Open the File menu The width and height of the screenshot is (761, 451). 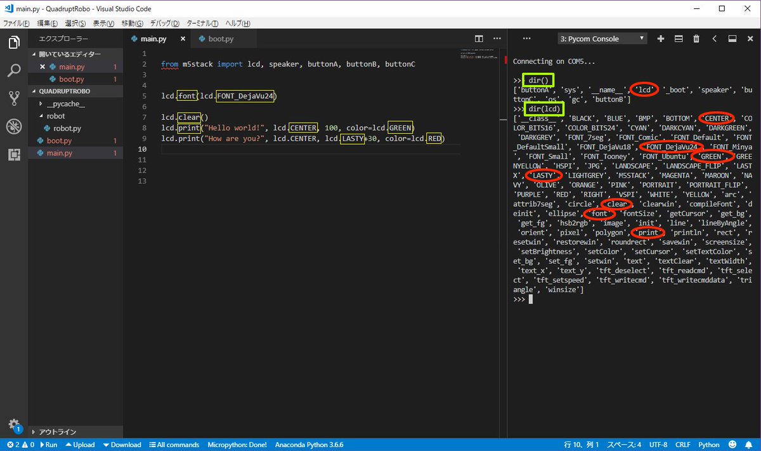16,23
